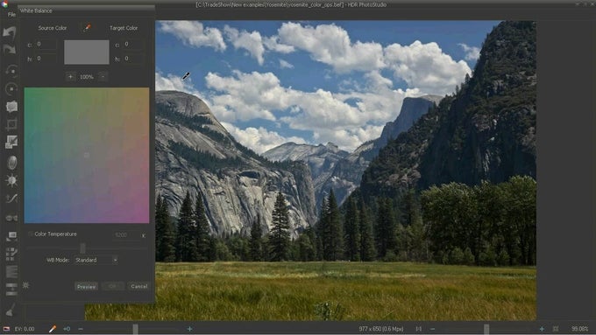Image resolution: width=596 pixels, height=335 pixels.
Task: Select the Resize image tool
Action: point(11,142)
